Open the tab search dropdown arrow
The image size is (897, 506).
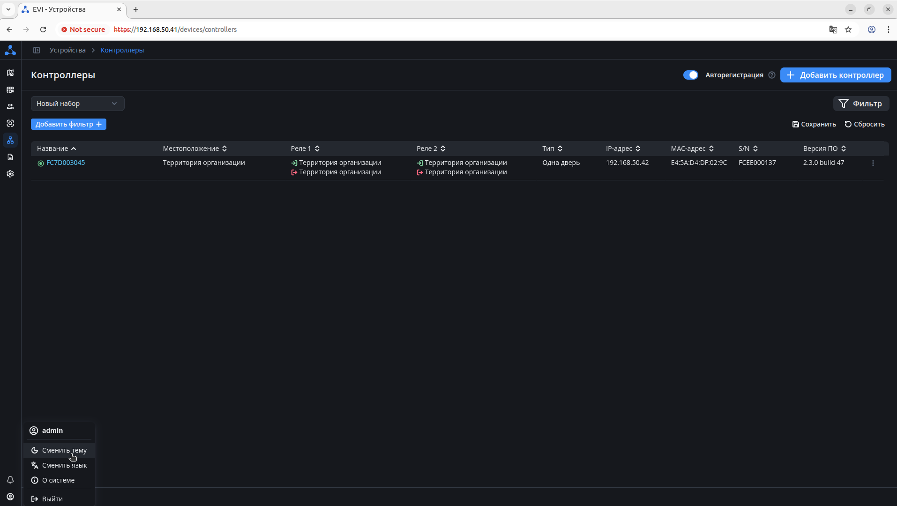point(8,9)
